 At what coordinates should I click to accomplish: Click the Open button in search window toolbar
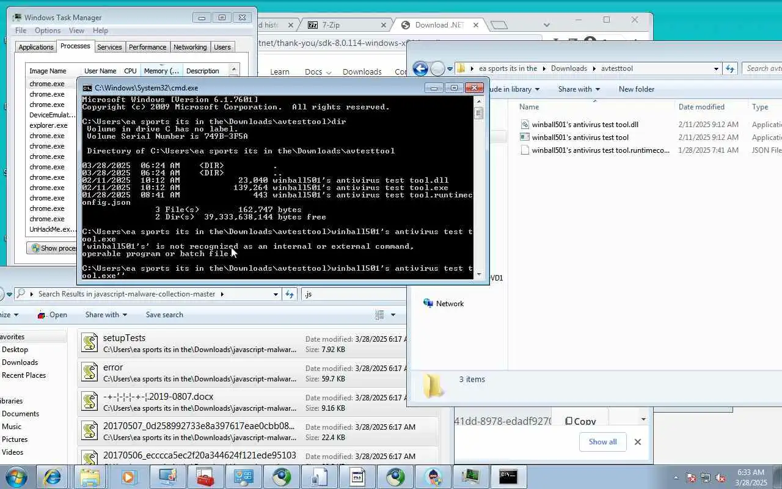tap(53, 315)
